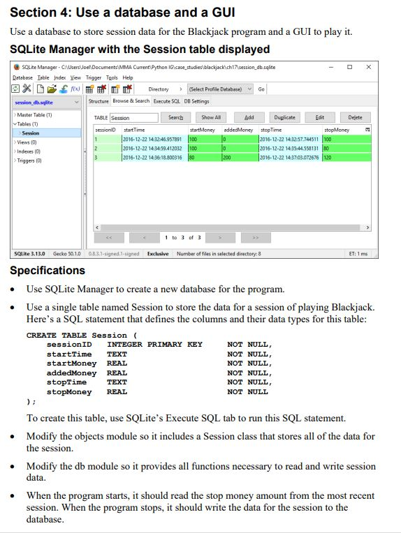Screen dimensions: 401x533
Task: Switch to the Execute SQL tab
Action: pyautogui.click(x=166, y=101)
